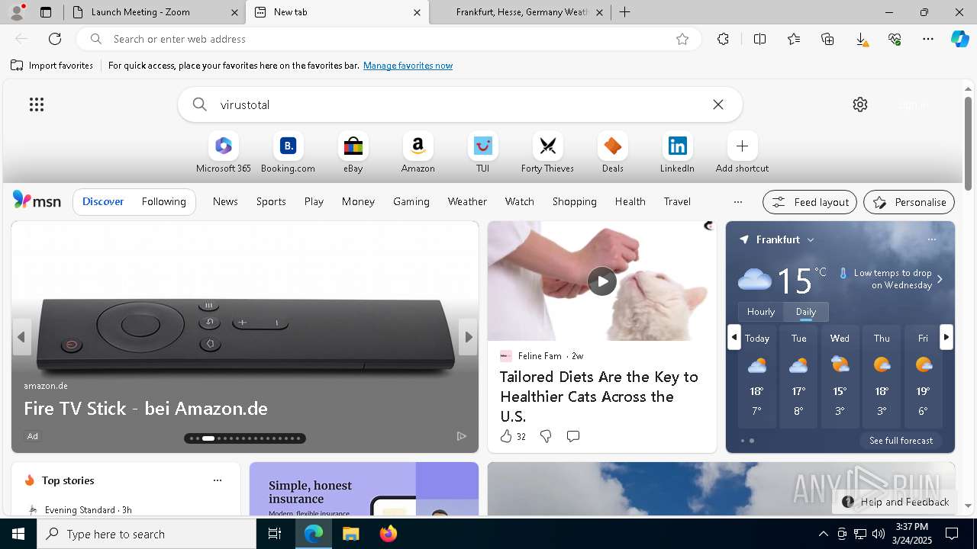Open the News category
This screenshot has width=977, height=549.
(225, 201)
